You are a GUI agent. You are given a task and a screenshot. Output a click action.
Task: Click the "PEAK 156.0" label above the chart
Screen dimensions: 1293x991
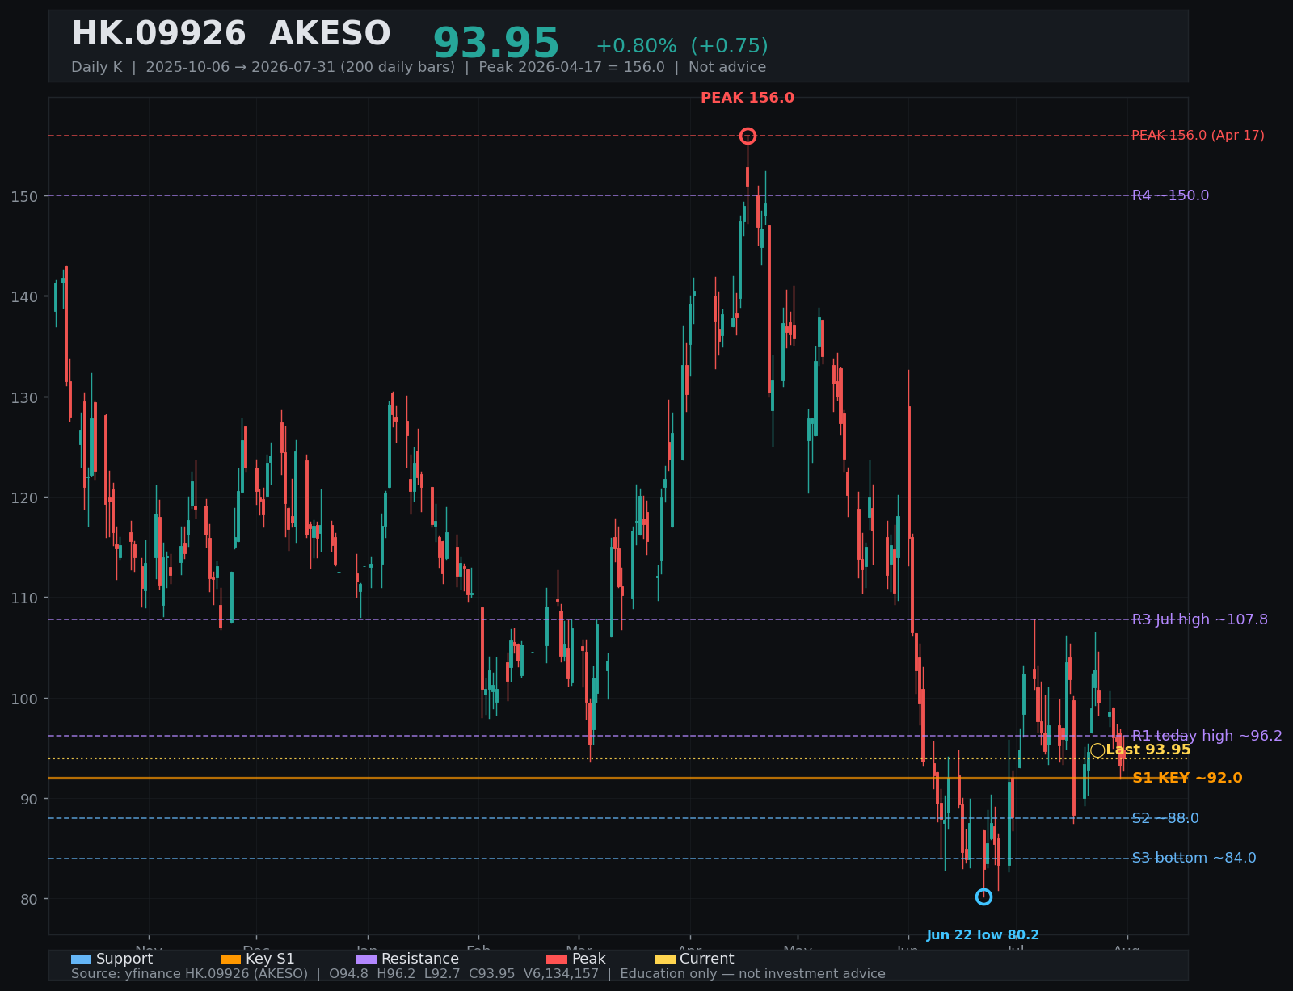point(748,98)
